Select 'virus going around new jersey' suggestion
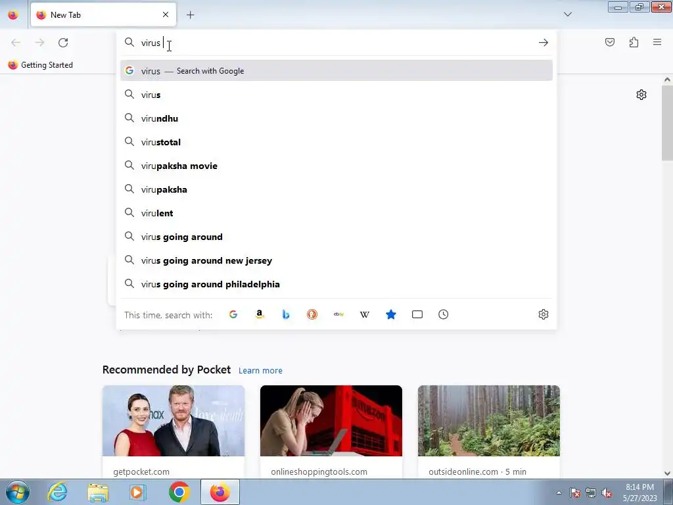Image resolution: width=673 pixels, height=505 pixels. tap(336, 260)
